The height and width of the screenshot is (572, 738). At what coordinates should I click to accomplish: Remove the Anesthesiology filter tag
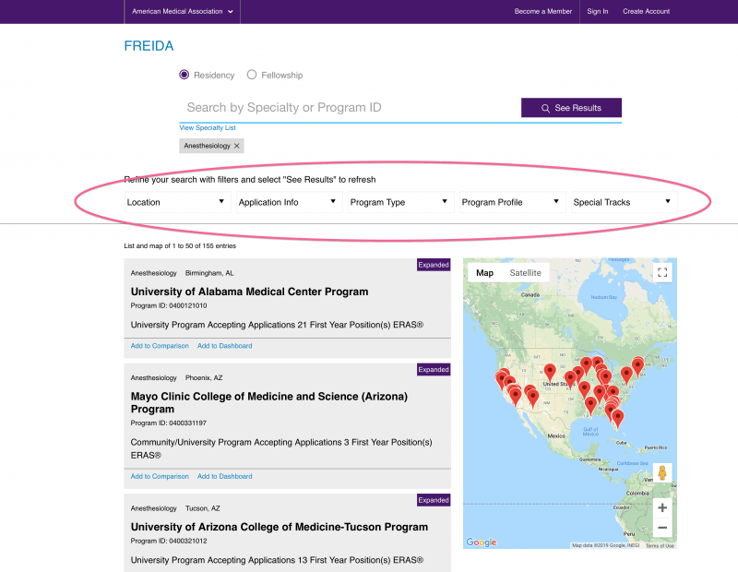pyautogui.click(x=237, y=146)
